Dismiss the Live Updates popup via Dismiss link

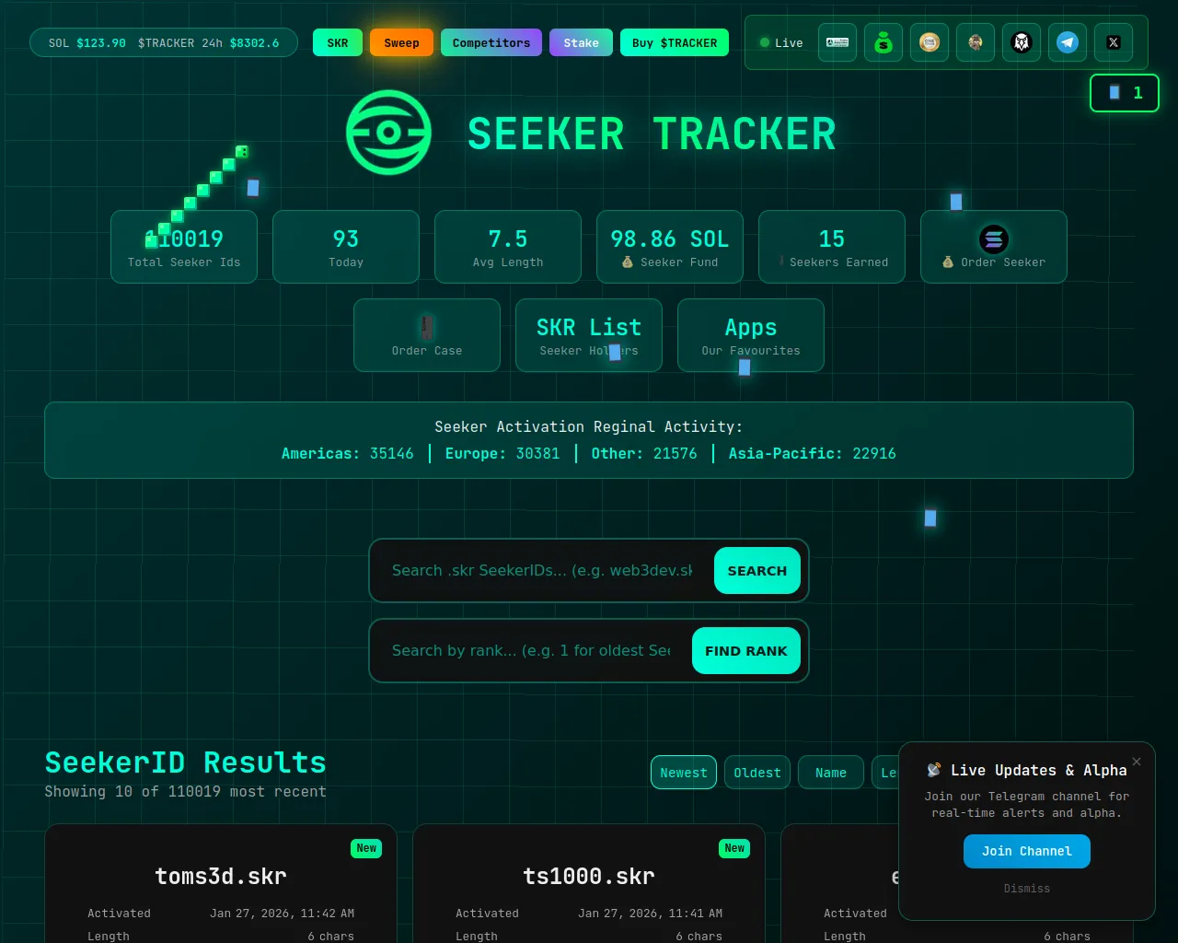1027,889
